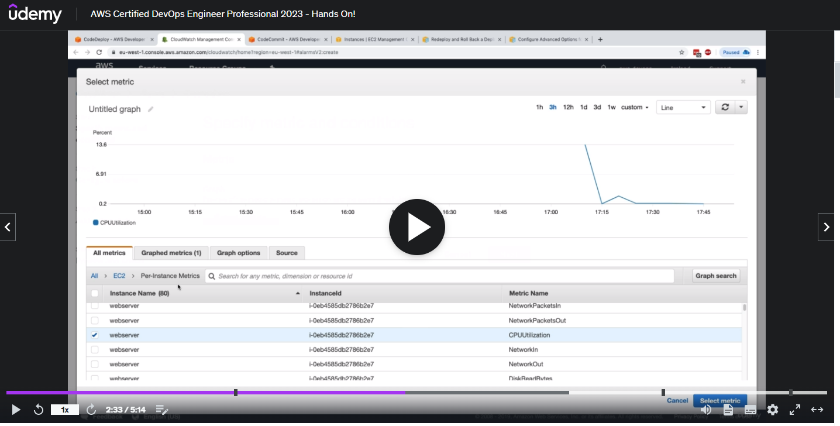Open the Line graph type dropdown
Image resolution: width=840 pixels, height=426 pixels.
point(683,108)
